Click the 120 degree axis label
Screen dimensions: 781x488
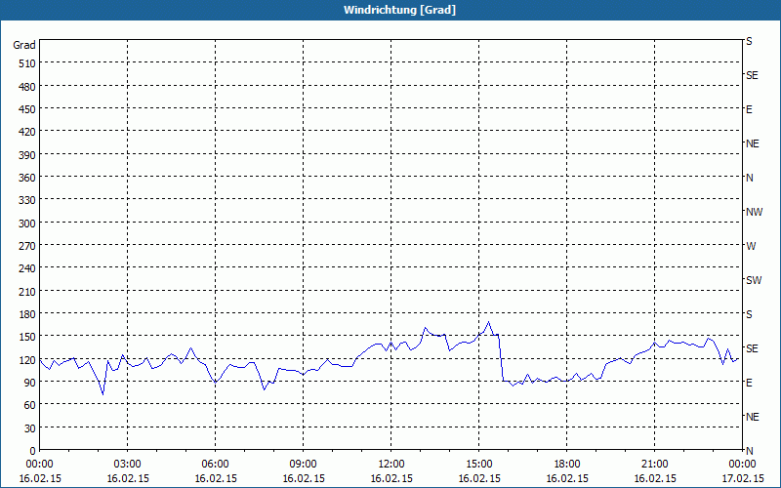pos(27,359)
